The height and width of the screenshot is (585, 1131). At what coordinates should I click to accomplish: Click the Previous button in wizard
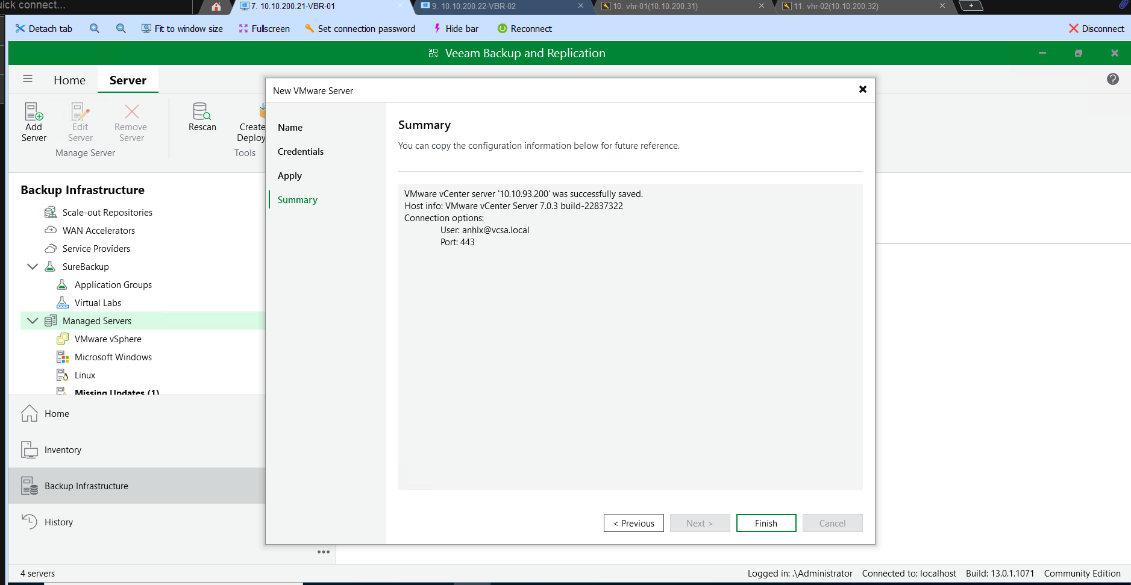click(633, 523)
